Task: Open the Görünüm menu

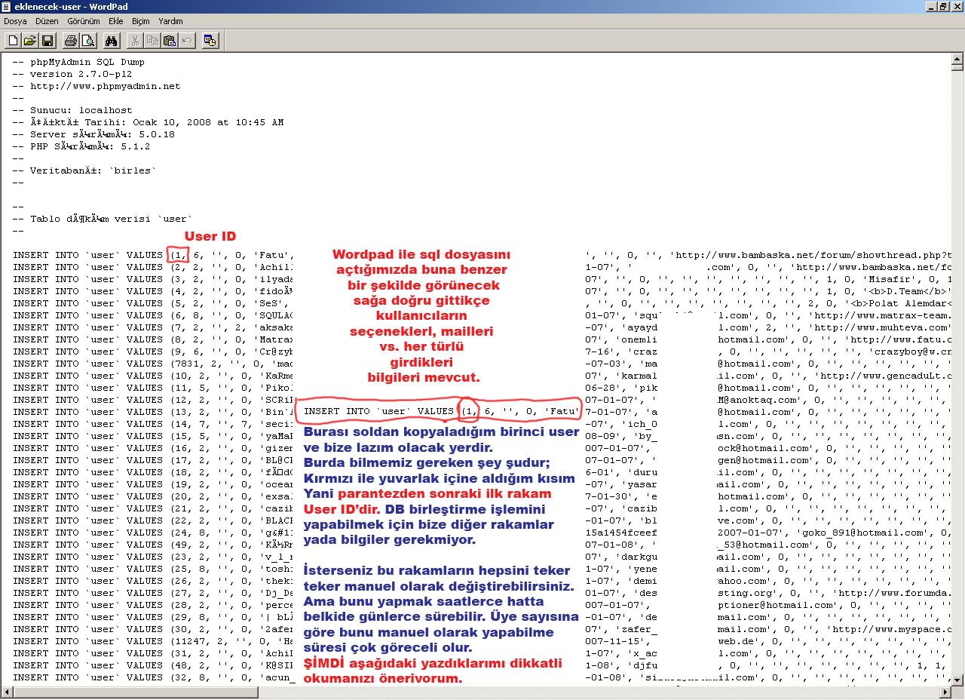Action: 84,22
